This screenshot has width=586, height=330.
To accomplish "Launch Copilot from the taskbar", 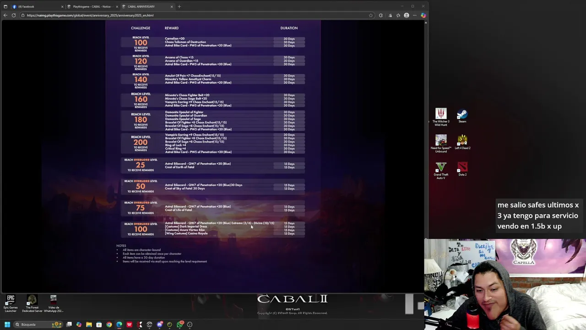I will [x=79, y=324].
